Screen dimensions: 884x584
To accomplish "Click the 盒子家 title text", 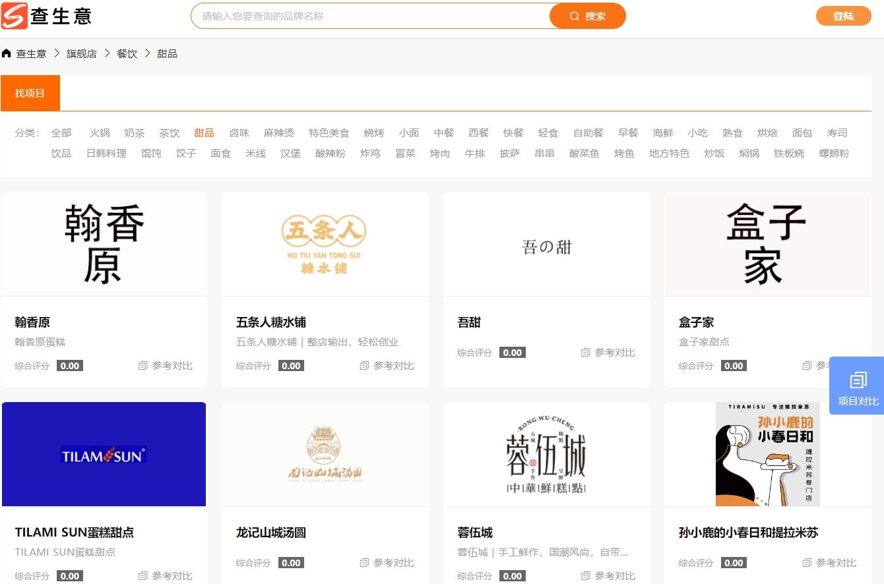I will [x=697, y=322].
